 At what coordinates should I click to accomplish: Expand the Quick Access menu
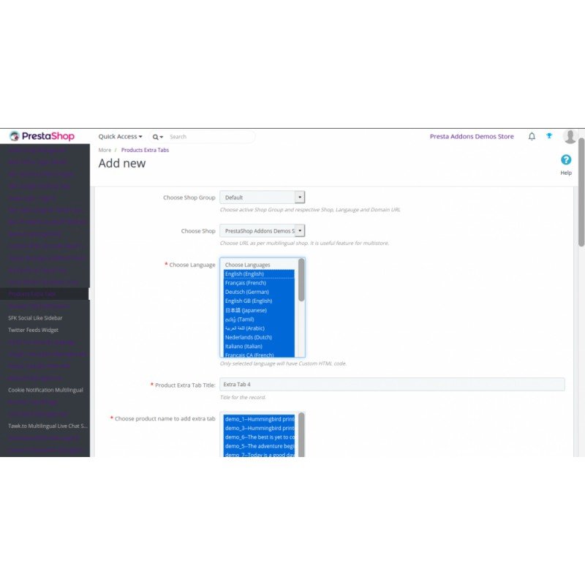point(120,137)
